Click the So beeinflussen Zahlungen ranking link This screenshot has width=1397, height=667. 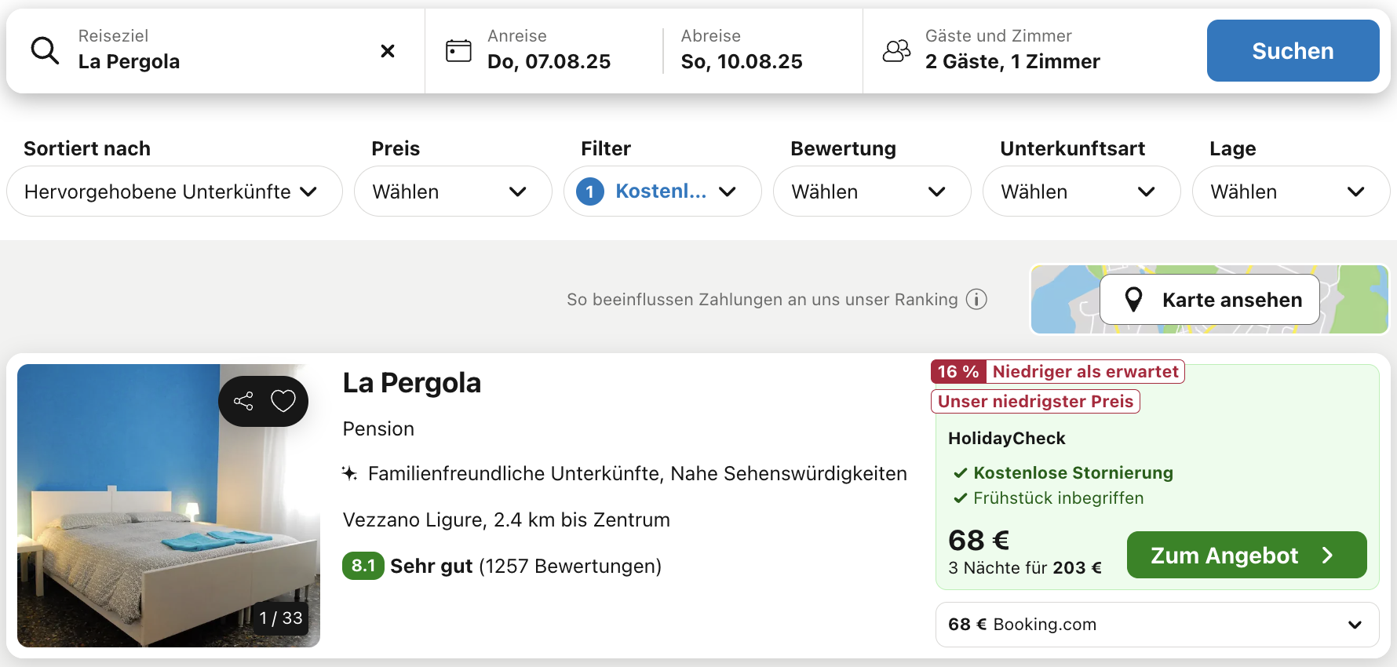(x=762, y=300)
